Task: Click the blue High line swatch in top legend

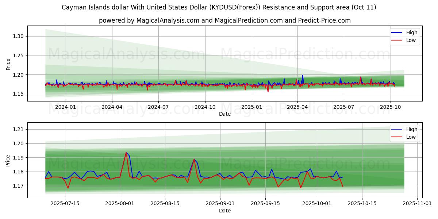Action: [397, 32]
